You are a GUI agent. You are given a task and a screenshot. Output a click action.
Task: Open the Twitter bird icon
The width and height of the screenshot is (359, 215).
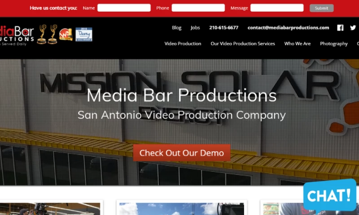pos(353,28)
